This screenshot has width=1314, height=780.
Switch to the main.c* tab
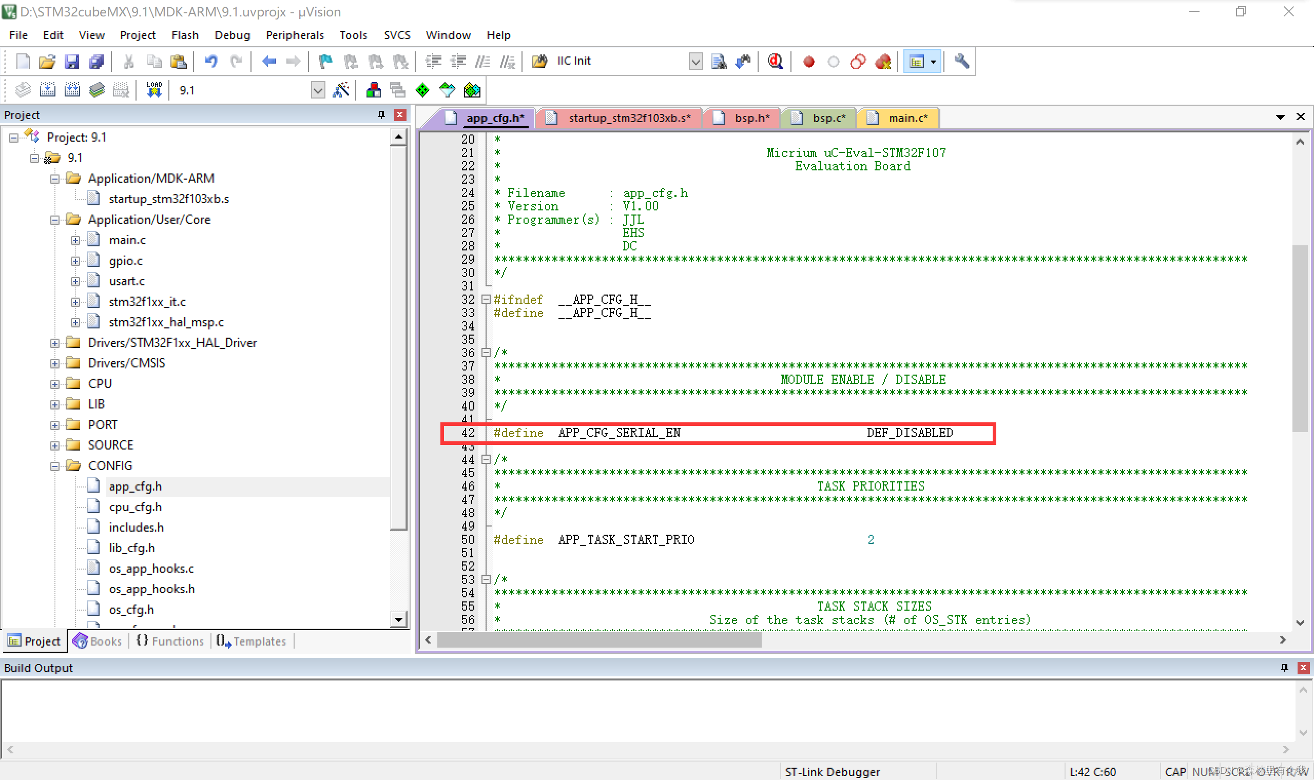[x=907, y=118]
